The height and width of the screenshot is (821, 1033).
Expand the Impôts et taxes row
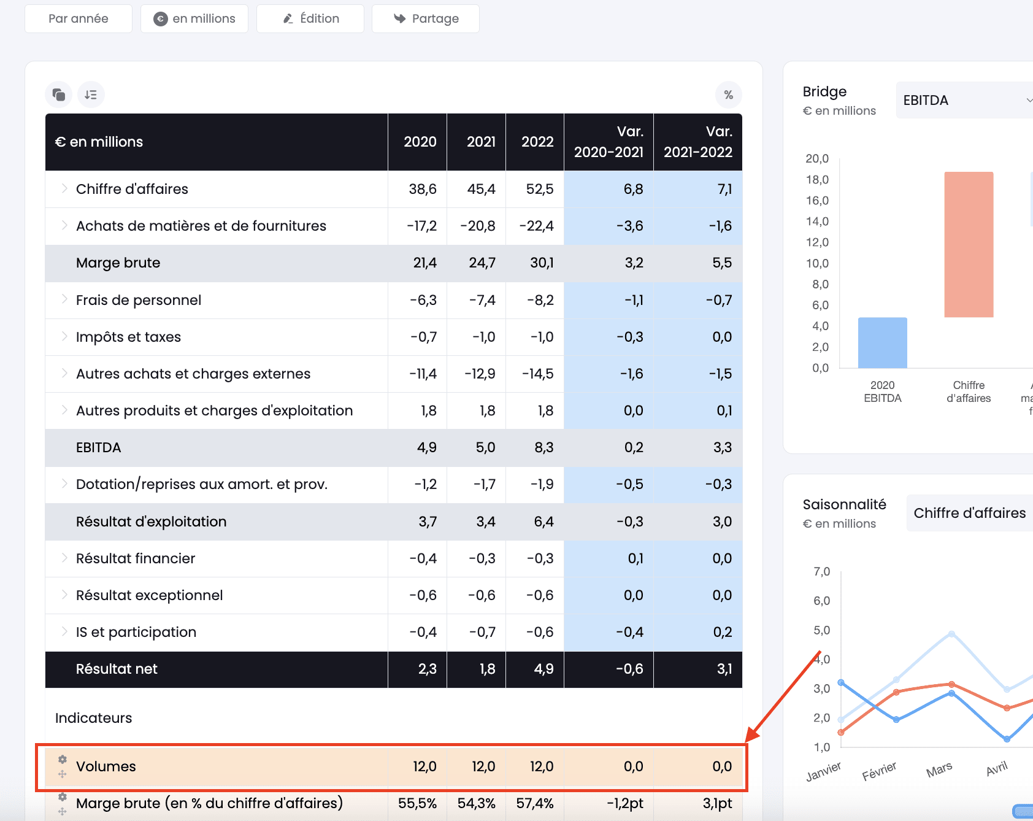(x=64, y=336)
